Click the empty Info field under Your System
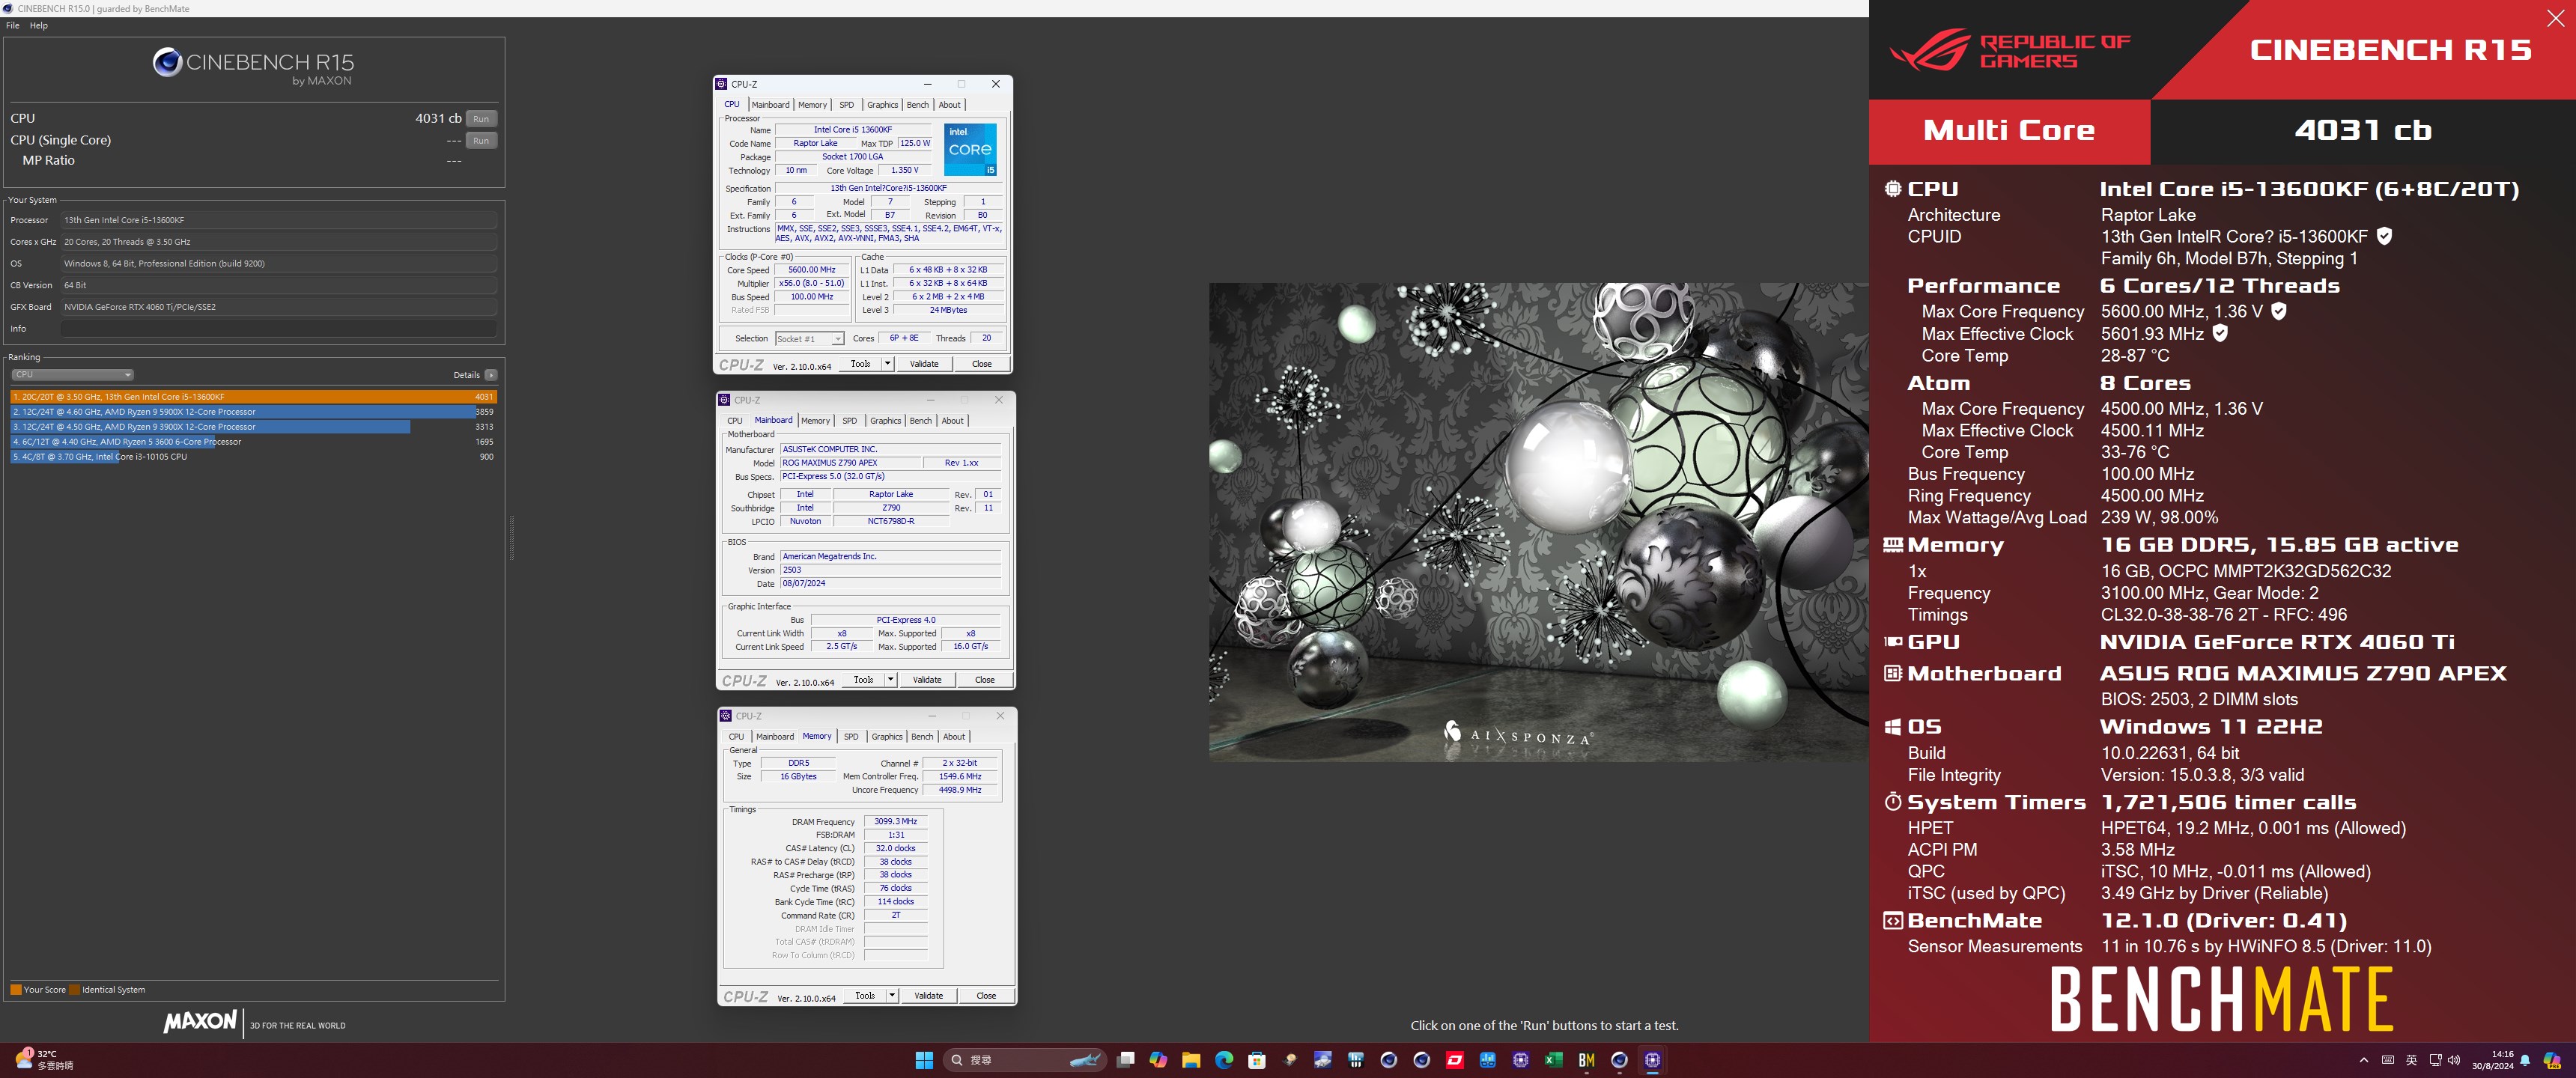 (279, 329)
